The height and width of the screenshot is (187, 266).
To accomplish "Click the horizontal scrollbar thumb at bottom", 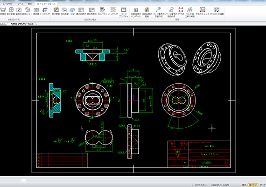I will [x=23, y=181].
